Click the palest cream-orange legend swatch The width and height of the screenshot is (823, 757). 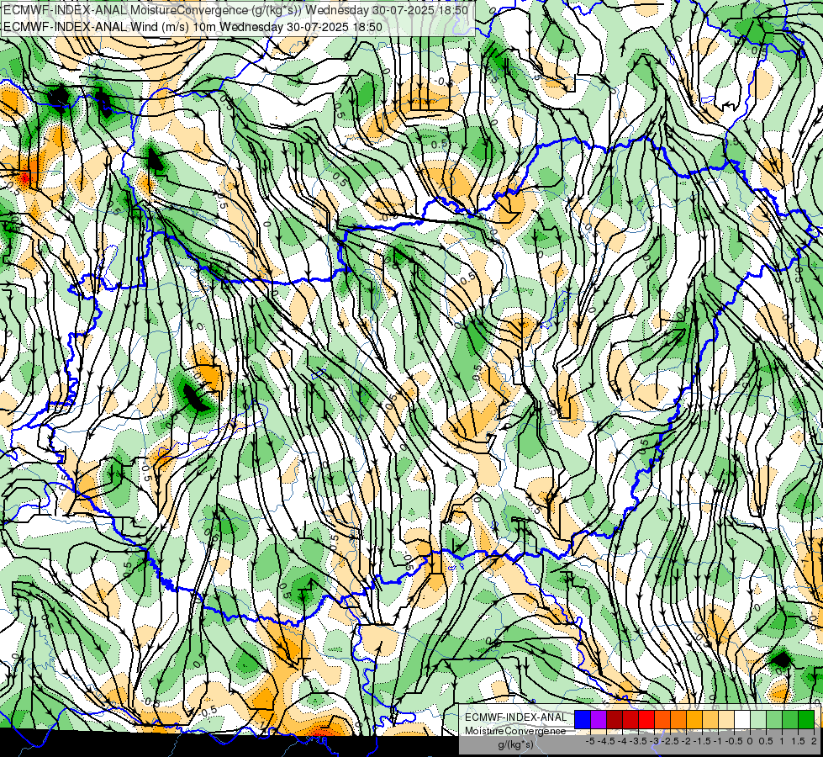[x=726, y=720]
